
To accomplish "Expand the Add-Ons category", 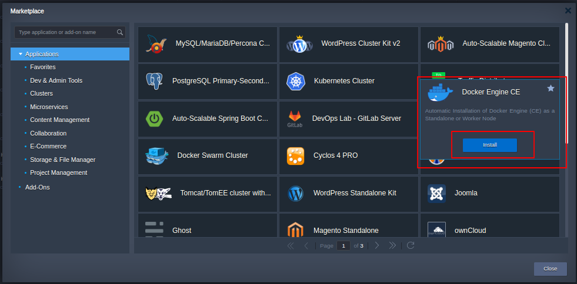I will [x=37, y=187].
